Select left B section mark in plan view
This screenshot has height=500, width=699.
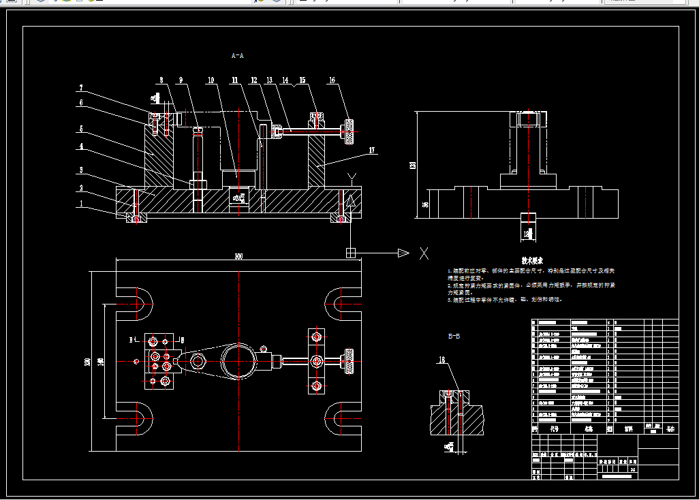(x=131, y=340)
